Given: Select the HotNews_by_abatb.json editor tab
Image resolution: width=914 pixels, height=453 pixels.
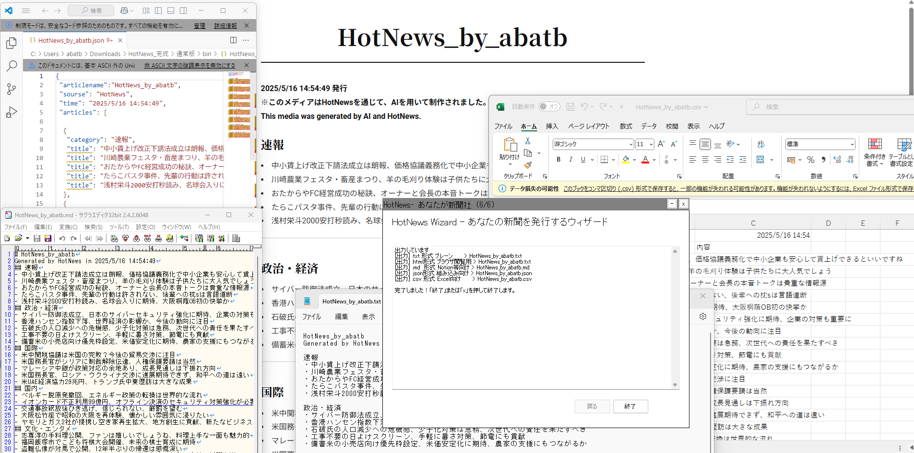Looking at the screenshot, I should point(74,40).
